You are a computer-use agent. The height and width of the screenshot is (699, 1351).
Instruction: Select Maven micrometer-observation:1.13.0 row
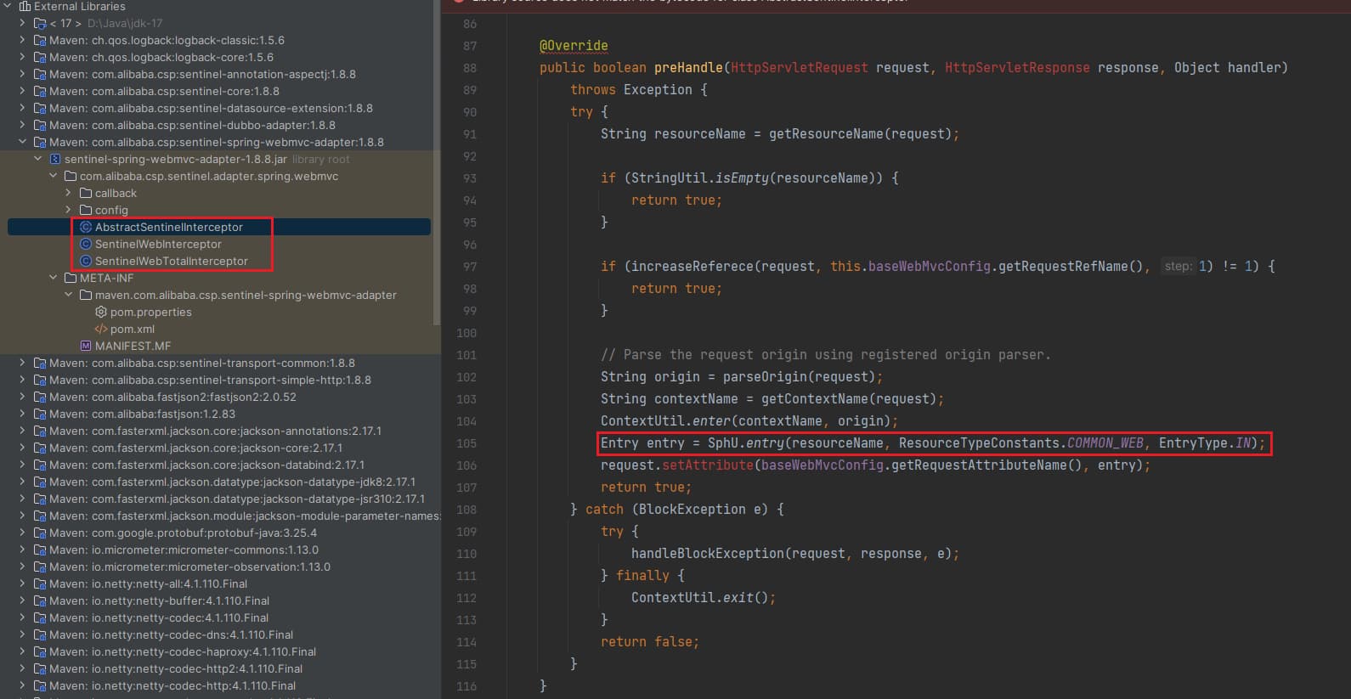coord(219,567)
